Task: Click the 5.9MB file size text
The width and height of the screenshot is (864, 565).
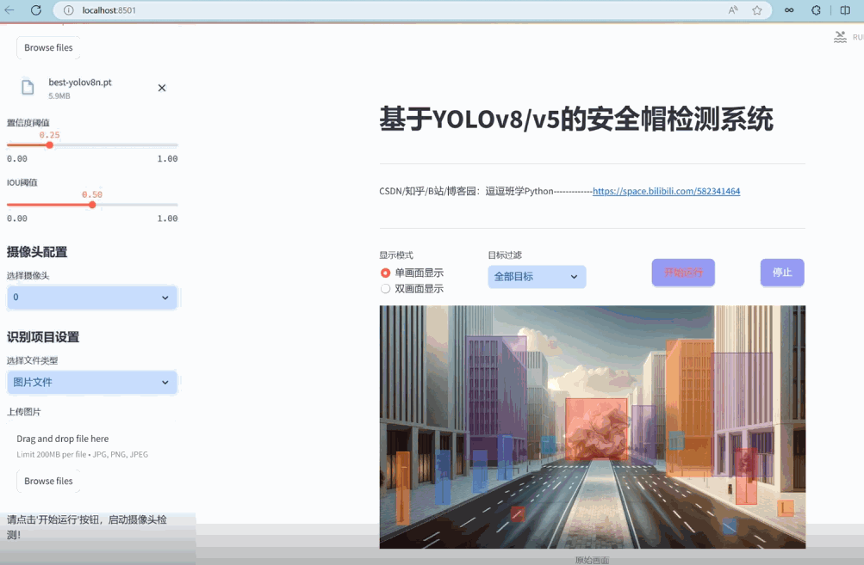Action: (x=59, y=95)
